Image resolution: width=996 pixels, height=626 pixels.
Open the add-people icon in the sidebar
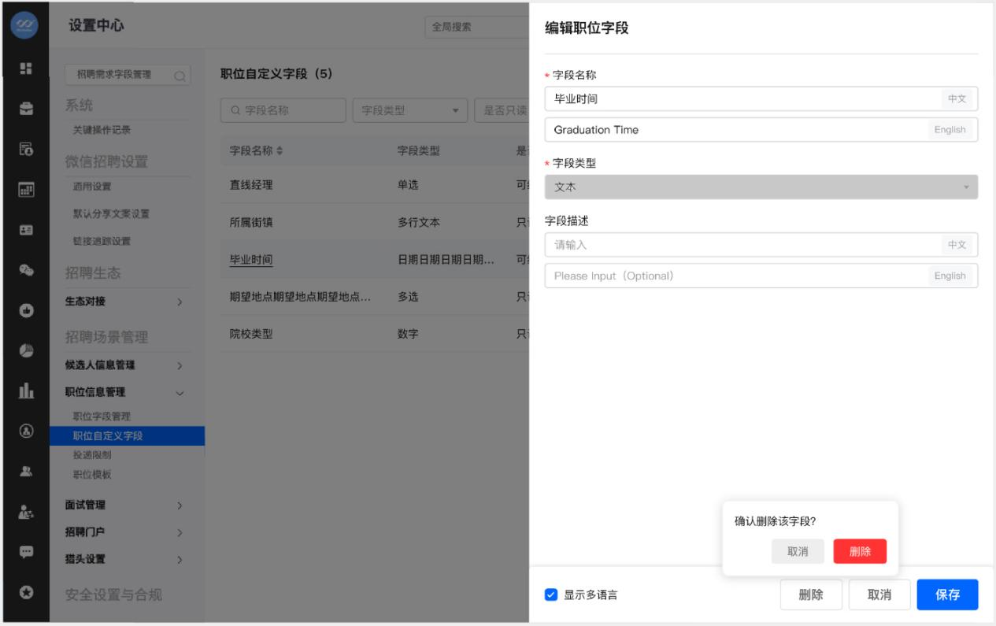24,512
